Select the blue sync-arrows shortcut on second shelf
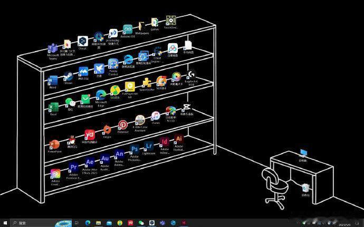 click(143, 56)
